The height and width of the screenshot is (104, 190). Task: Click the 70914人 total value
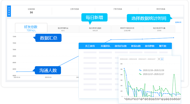(x=31, y=31)
